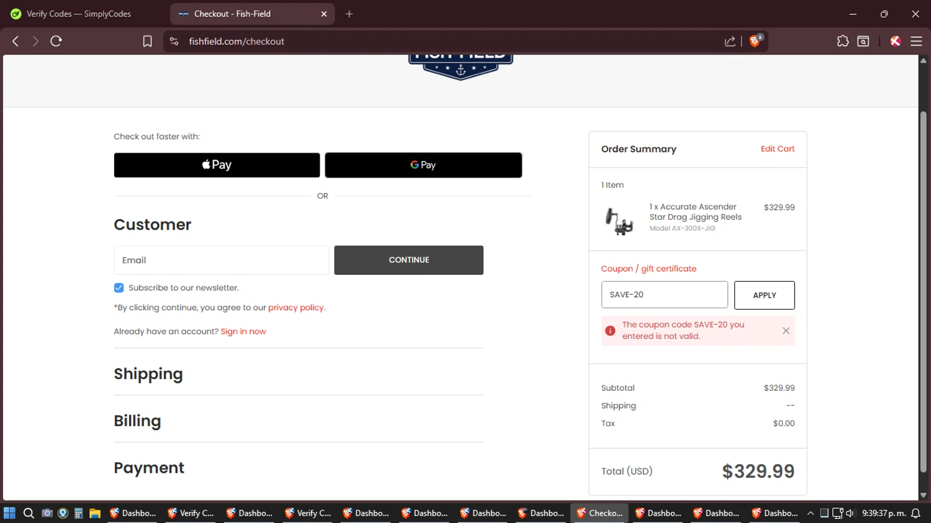Screen dimensions: 931x523
Task: Click the scrollbar up arrow
Action: tap(923, 60)
